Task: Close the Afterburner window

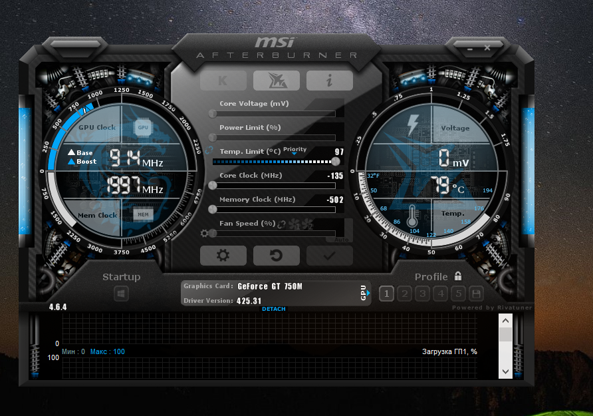Action: [487, 48]
